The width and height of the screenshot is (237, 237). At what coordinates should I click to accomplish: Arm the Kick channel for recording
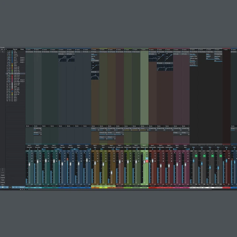click(32, 161)
